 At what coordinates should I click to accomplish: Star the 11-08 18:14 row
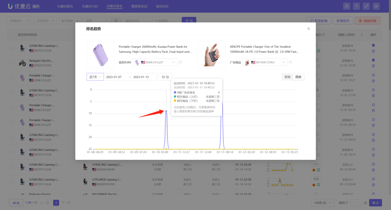(x=373, y=149)
